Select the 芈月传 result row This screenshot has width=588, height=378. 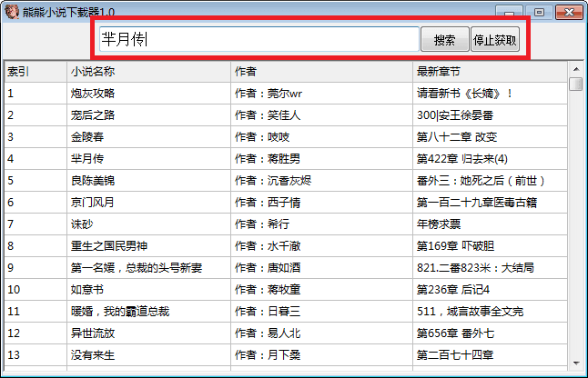click(87, 158)
